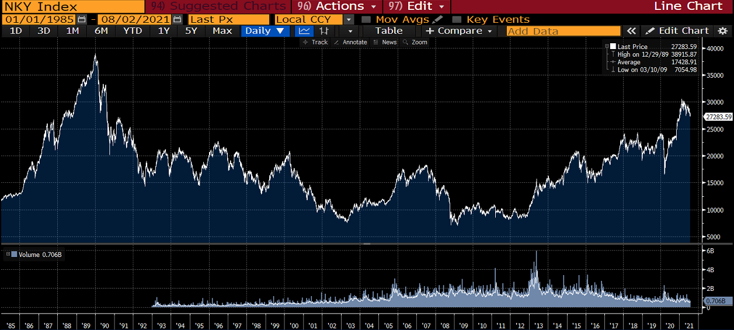Click the Volume legend color swatch
Viewport: 734px width, 330px height.
coord(14,254)
